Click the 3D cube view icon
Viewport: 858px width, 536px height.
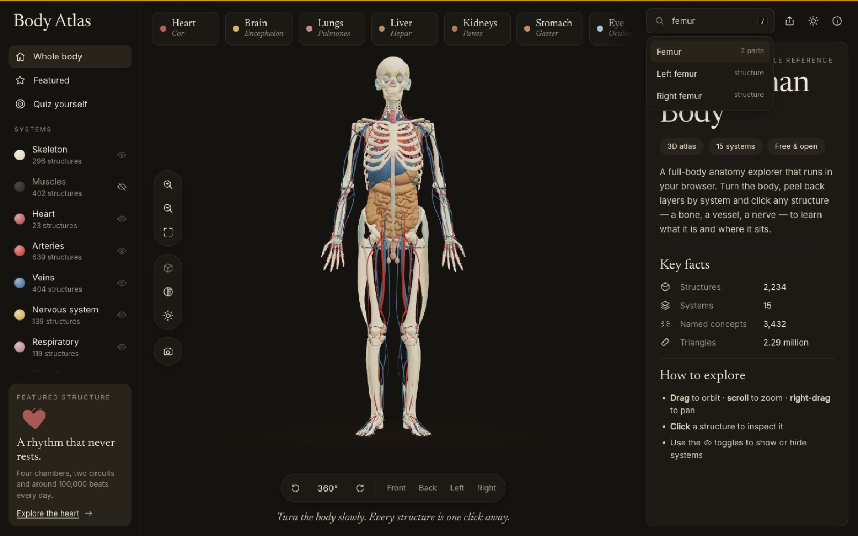(x=168, y=268)
